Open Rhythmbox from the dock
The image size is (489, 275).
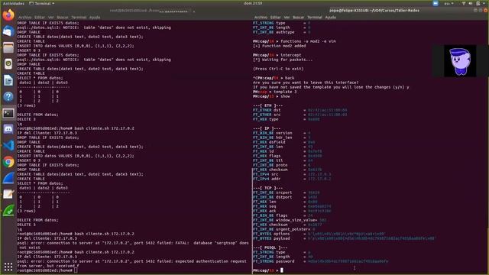point(8,64)
